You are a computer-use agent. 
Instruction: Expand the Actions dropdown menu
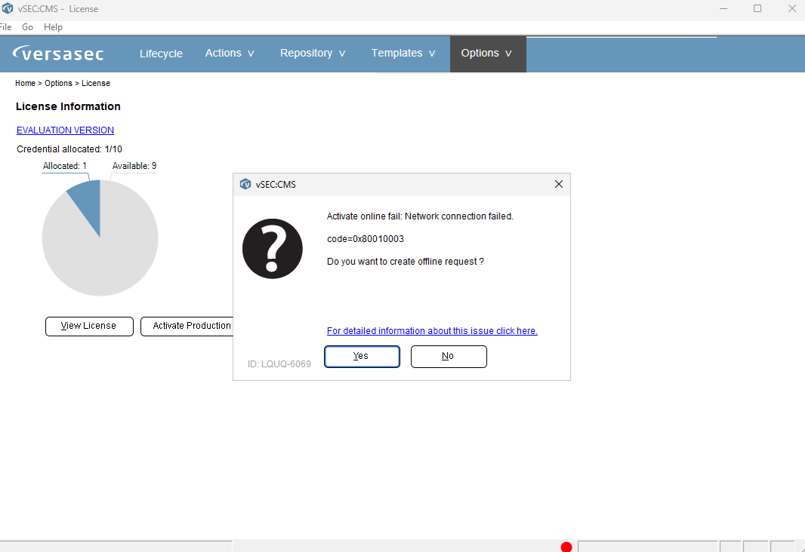click(x=230, y=54)
